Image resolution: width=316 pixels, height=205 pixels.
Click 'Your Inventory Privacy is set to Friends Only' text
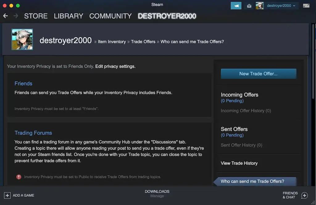coord(50,66)
